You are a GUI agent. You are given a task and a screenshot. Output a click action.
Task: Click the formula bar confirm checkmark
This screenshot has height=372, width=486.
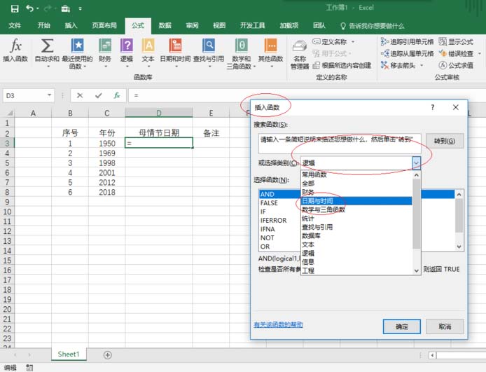tap(99, 95)
